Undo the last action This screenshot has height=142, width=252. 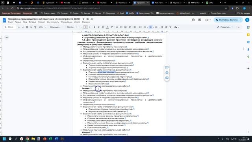click(x=19, y=27)
